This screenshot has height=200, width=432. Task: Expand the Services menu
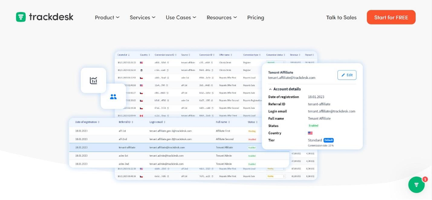point(143,18)
